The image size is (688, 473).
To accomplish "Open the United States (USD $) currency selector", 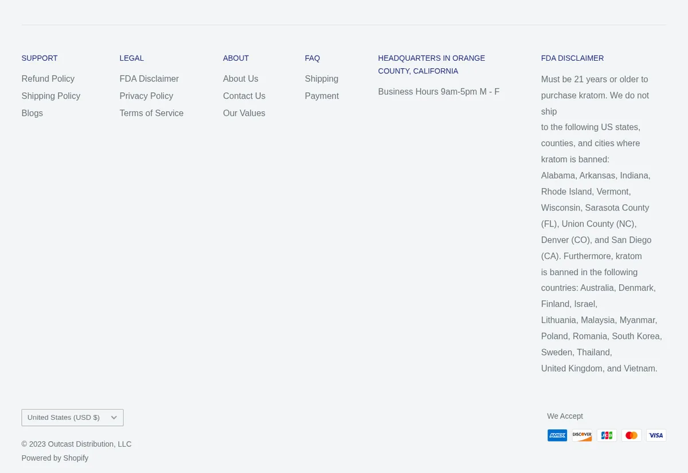I will (x=72, y=417).
